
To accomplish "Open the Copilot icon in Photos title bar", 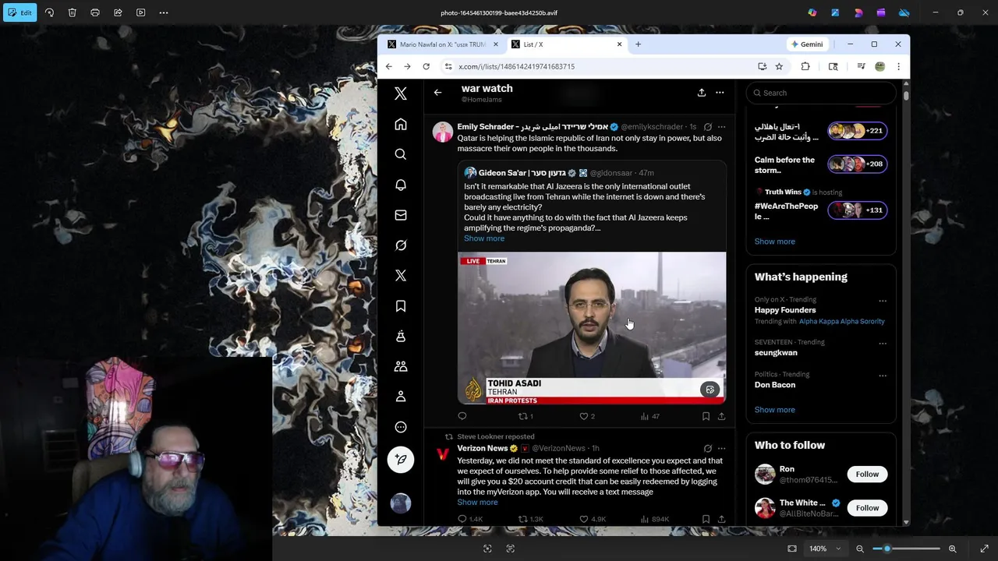I will (812, 12).
